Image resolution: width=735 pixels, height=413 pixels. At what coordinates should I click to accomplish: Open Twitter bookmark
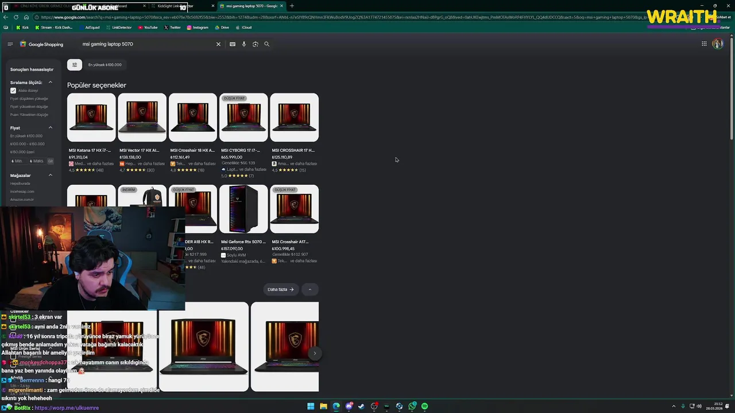172,28
